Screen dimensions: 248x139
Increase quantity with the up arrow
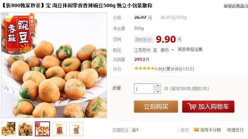tap(158, 86)
